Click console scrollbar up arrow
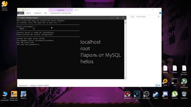This screenshot has width=191, height=107. (125, 21)
